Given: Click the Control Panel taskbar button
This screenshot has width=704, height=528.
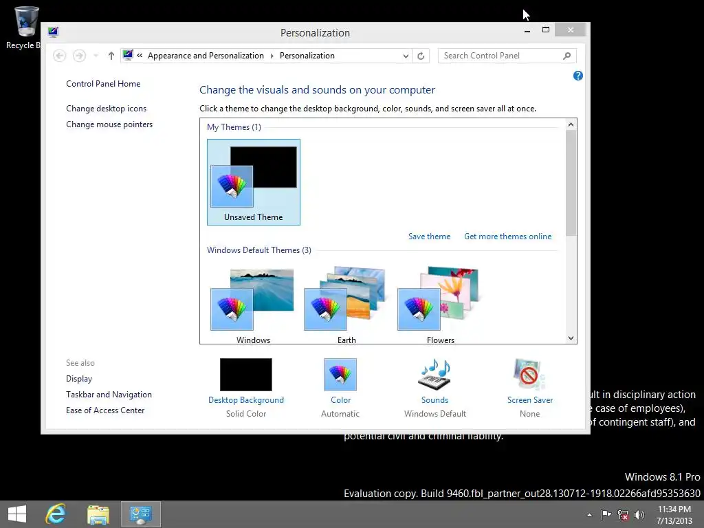Looking at the screenshot, I should (140, 514).
